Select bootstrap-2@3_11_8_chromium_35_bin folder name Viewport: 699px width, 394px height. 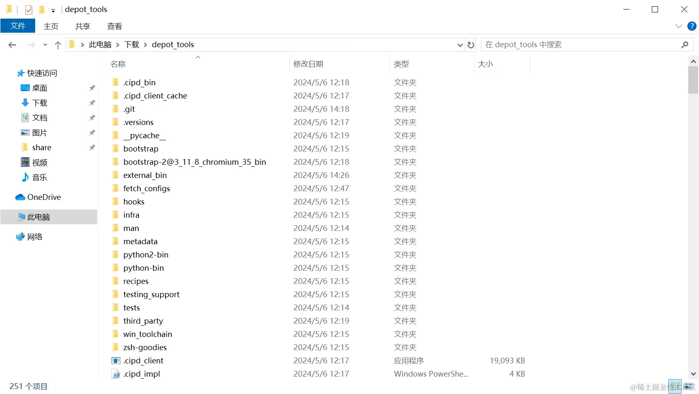[195, 162]
